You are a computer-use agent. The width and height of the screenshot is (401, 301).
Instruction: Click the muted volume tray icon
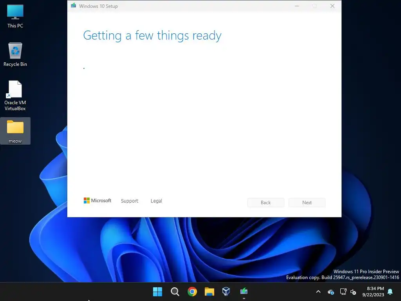(353, 292)
